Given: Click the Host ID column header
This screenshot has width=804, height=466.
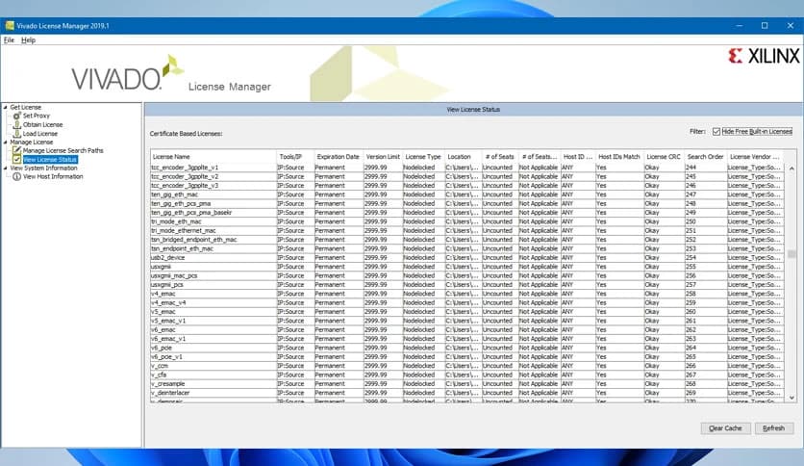Looking at the screenshot, I should point(577,157).
